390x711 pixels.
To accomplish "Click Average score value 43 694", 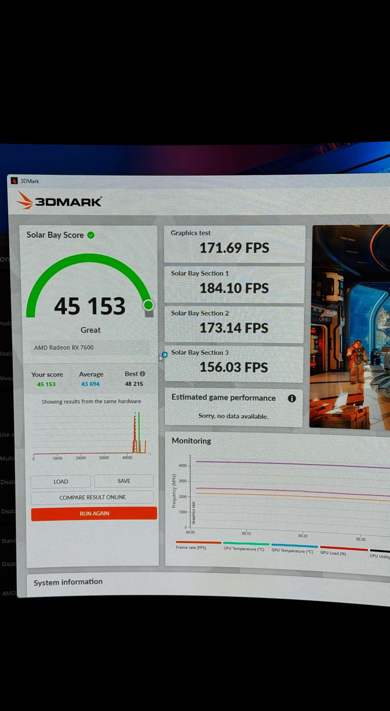I will [x=90, y=384].
